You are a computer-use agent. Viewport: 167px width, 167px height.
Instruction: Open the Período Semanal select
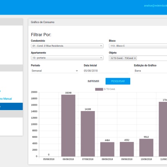coord(55,71)
